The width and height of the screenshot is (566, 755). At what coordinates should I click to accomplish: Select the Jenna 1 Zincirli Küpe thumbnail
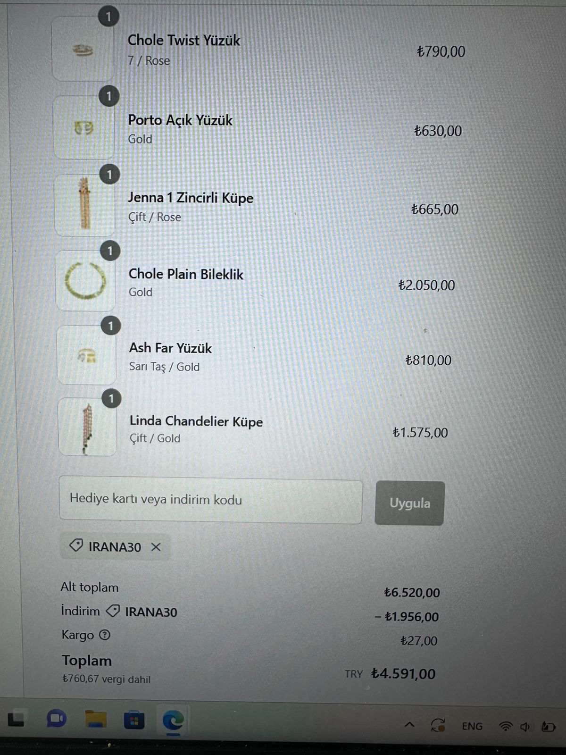pyautogui.click(x=85, y=205)
